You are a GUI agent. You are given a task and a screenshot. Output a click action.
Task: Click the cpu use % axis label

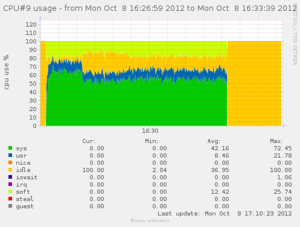click(x=7, y=72)
